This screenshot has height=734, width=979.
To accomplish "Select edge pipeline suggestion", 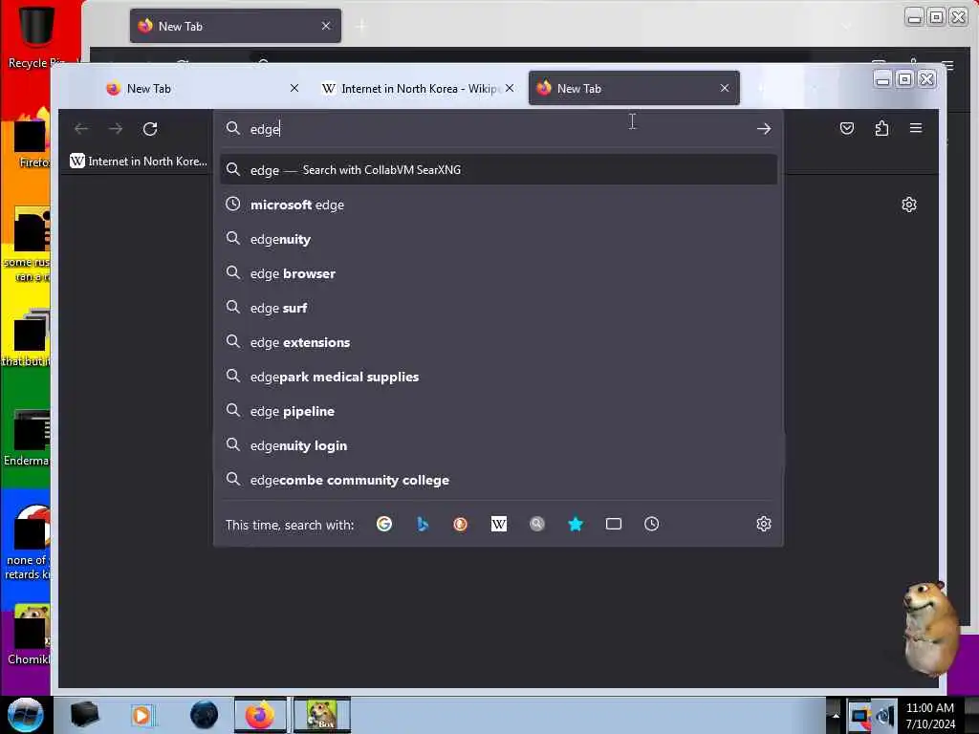I will (x=498, y=411).
